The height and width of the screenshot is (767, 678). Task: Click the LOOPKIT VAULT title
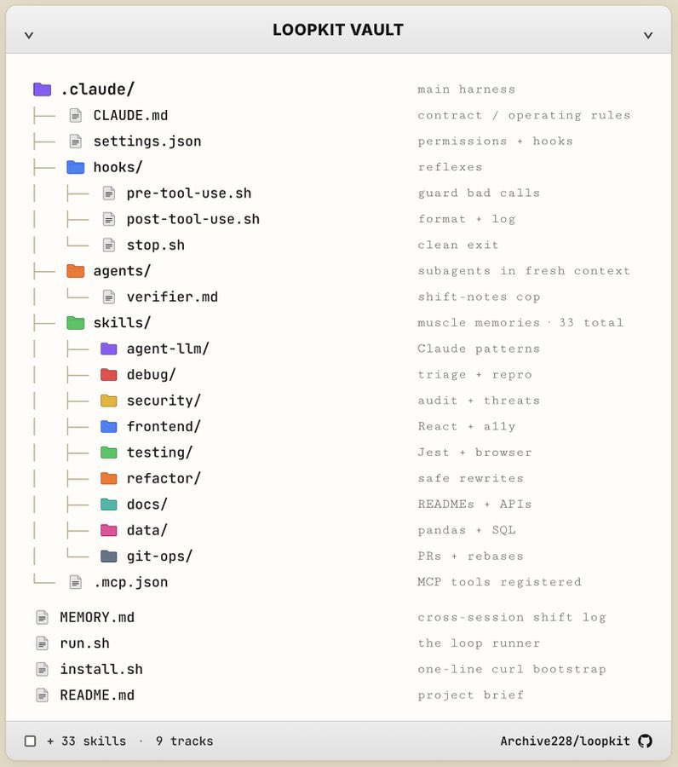338,30
